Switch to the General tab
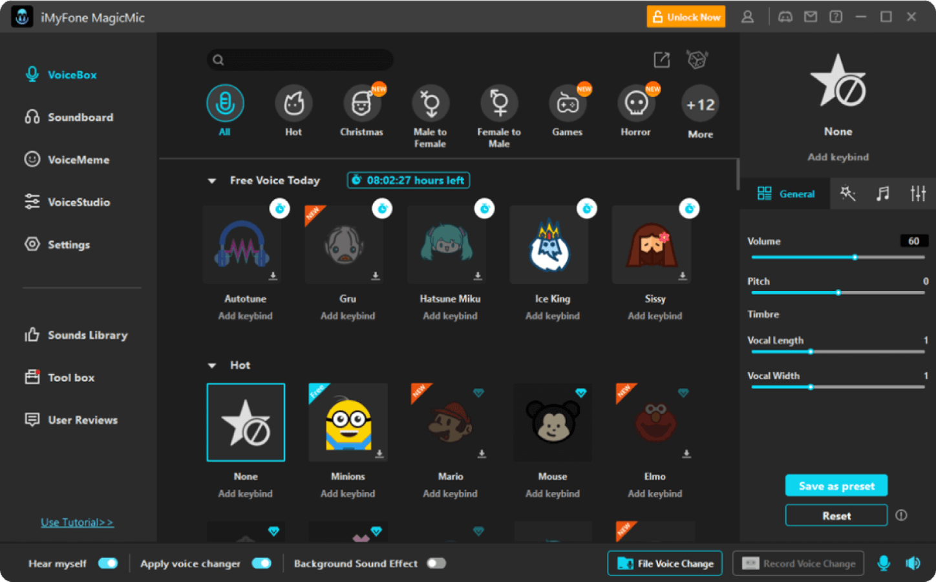 [785, 193]
